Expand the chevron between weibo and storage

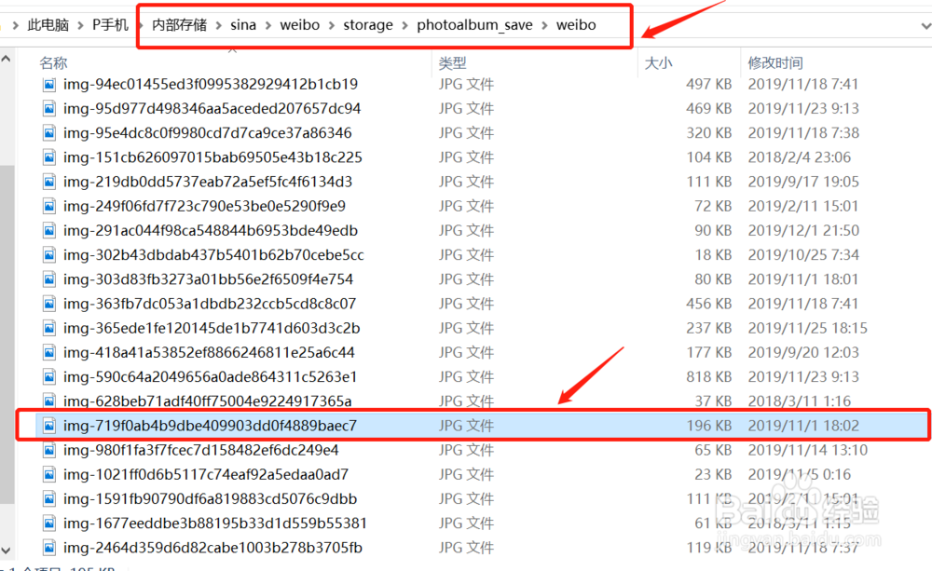point(332,25)
